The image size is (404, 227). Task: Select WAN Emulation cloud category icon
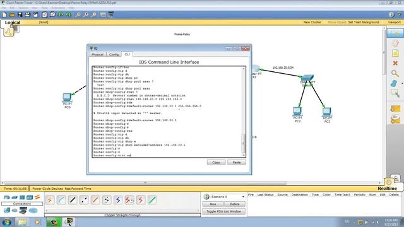click(15, 211)
